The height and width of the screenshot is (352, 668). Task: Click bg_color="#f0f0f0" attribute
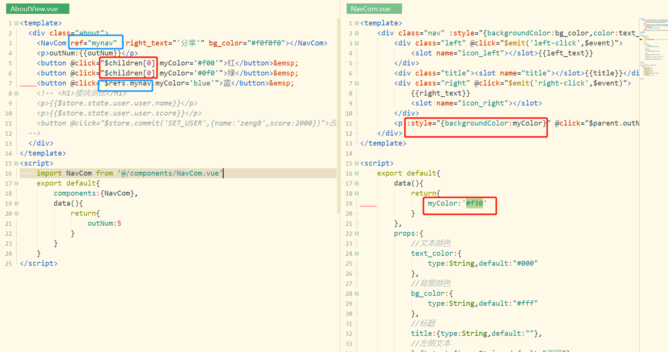pyautogui.click(x=247, y=43)
